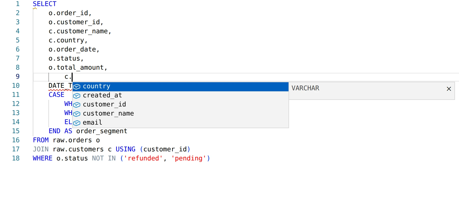The width and height of the screenshot is (459, 222).
Task: Click the CASE keyword on line 11
Action: click(56, 95)
